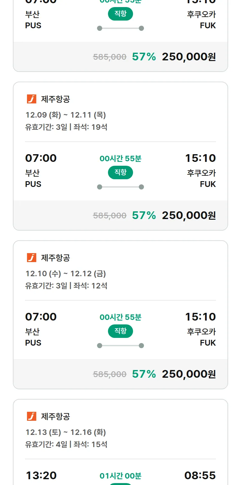241x485 pixels.
Task: Click 57% discount on 12.10 flight
Action: point(144,374)
